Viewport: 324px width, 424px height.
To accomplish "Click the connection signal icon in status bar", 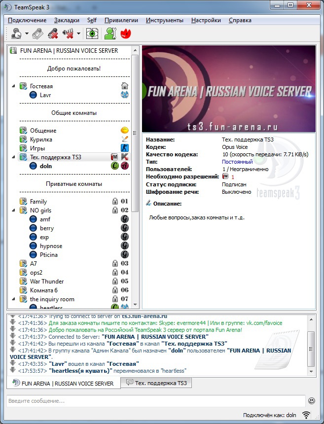I will 306,415.
